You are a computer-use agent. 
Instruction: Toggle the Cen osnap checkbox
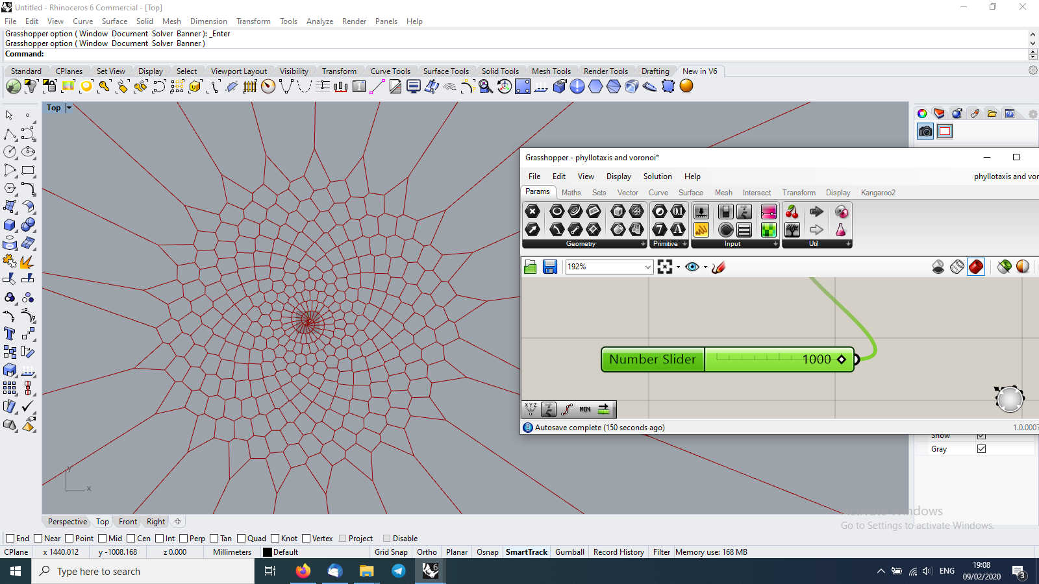[131, 539]
